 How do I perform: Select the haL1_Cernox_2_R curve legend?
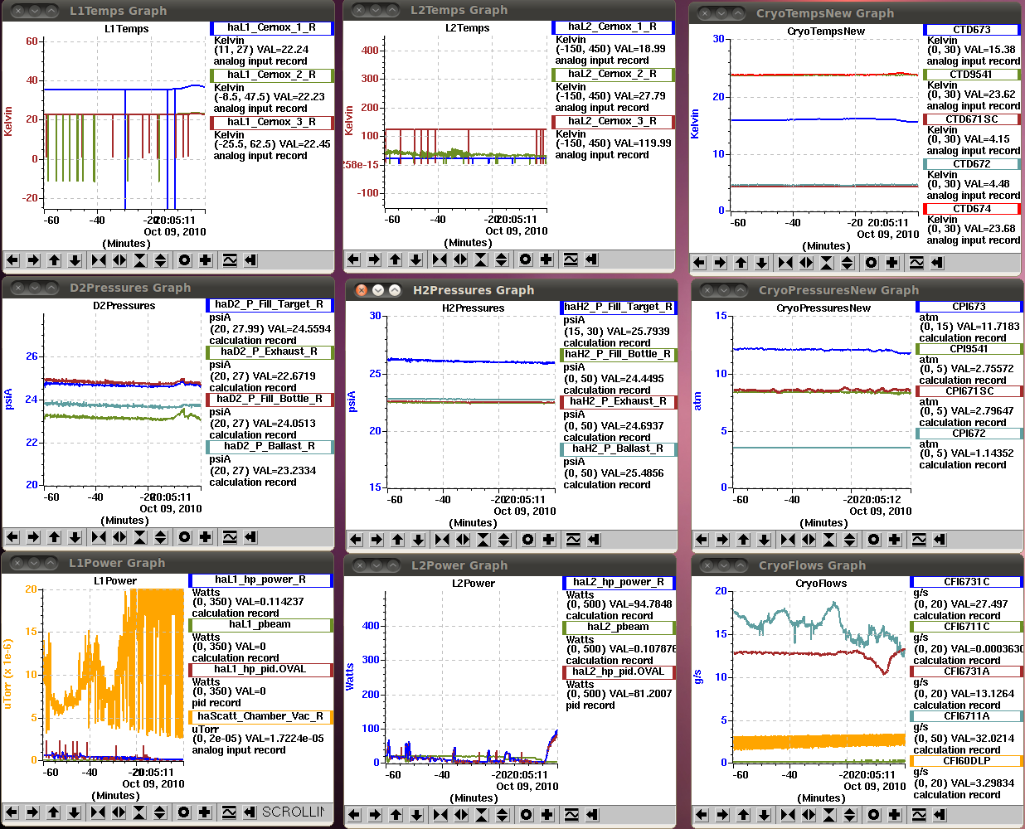[272, 75]
